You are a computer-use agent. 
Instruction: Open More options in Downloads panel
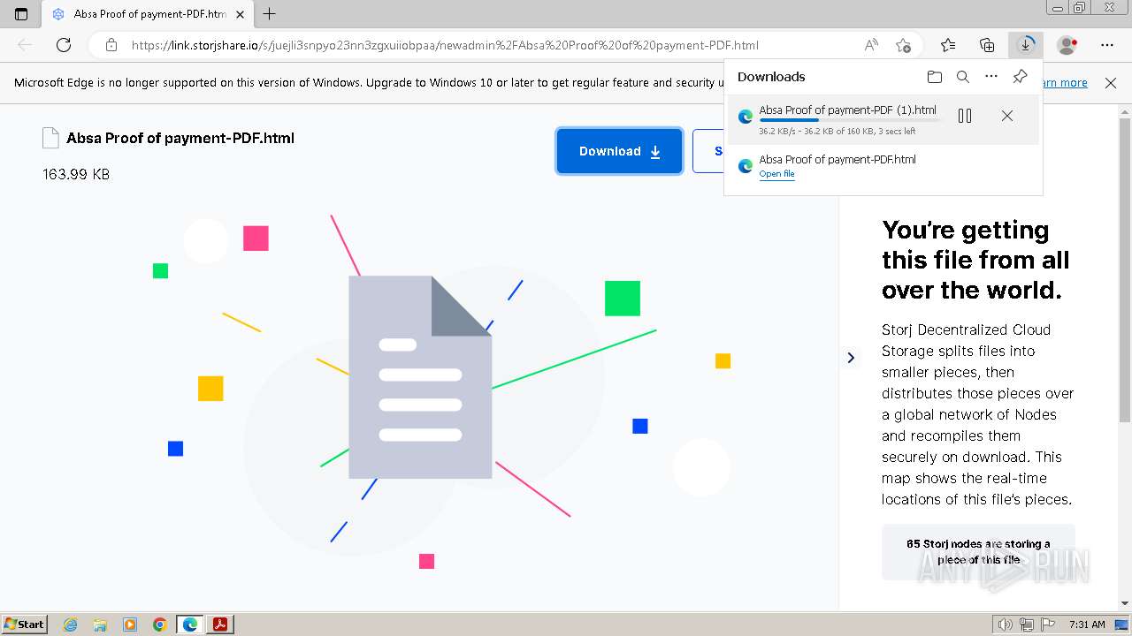[991, 77]
